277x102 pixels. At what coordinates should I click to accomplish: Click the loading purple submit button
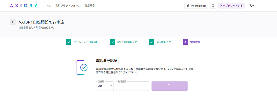coord(170,86)
